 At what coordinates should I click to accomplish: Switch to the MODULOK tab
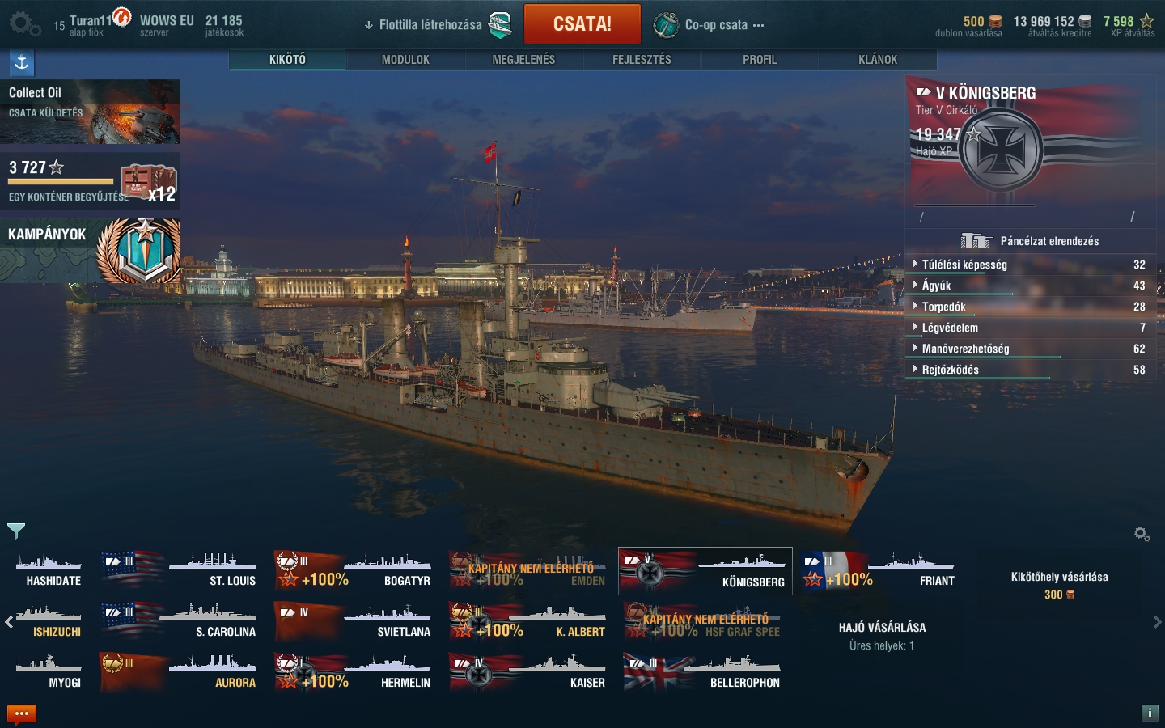point(405,60)
